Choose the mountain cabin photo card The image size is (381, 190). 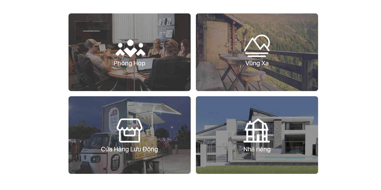257,52
